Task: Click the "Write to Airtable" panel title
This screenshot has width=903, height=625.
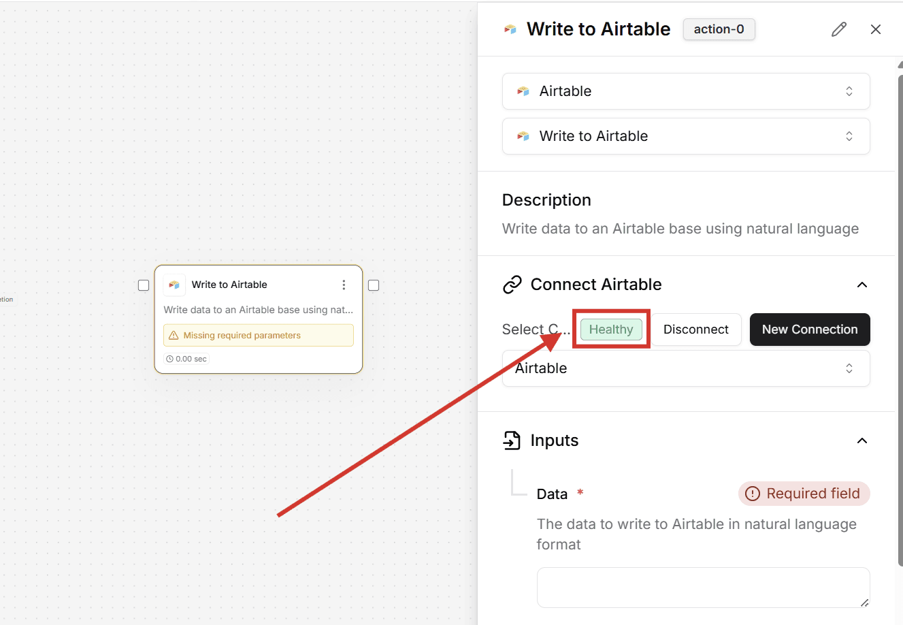Action: click(599, 29)
